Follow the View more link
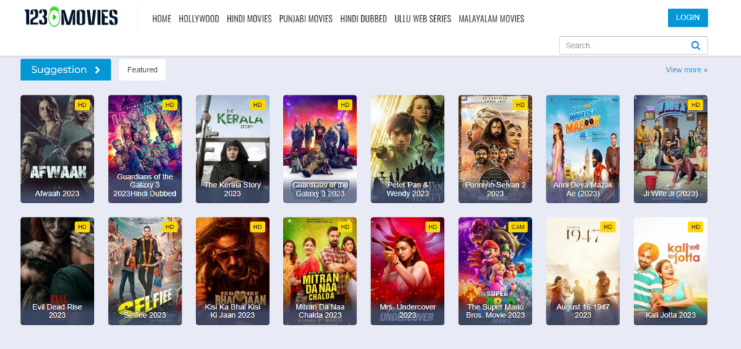The width and height of the screenshot is (741, 349). (x=686, y=70)
